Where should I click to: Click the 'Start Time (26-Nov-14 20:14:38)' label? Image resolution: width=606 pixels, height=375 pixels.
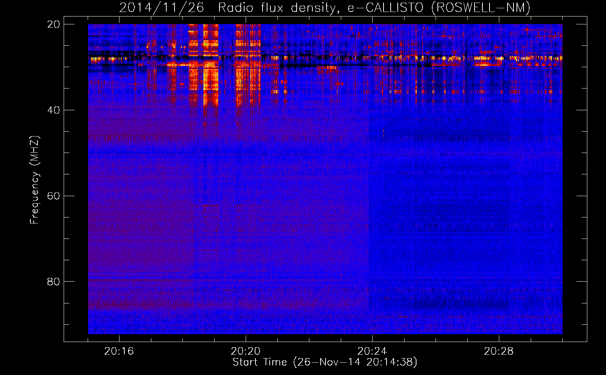(x=325, y=362)
